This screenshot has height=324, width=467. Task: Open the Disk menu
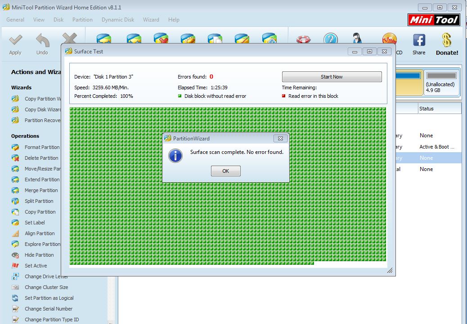[x=58, y=20]
